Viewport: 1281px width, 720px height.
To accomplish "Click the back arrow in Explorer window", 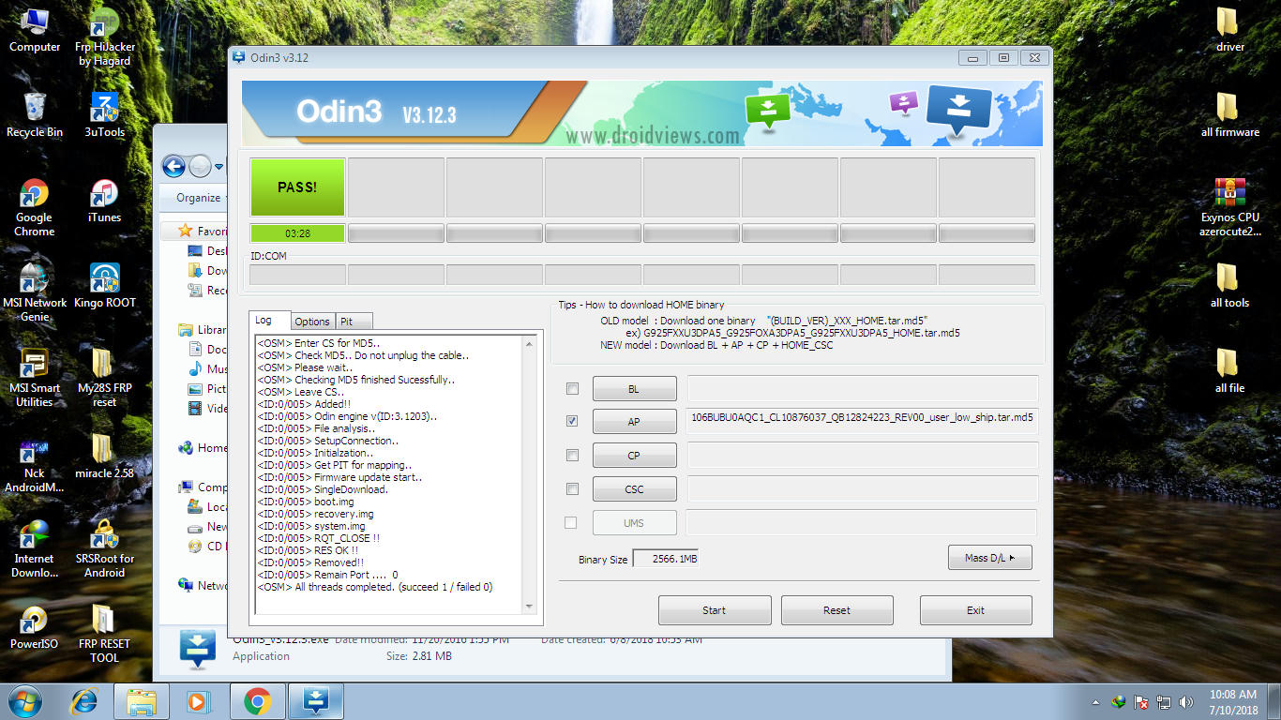I will [x=173, y=167].
